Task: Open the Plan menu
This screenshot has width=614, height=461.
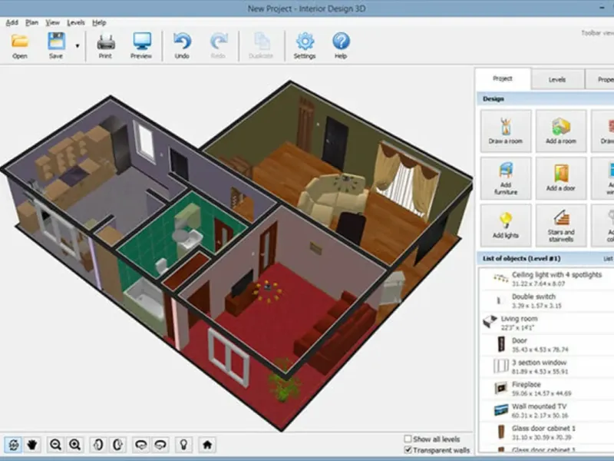Action: (31, 23)
